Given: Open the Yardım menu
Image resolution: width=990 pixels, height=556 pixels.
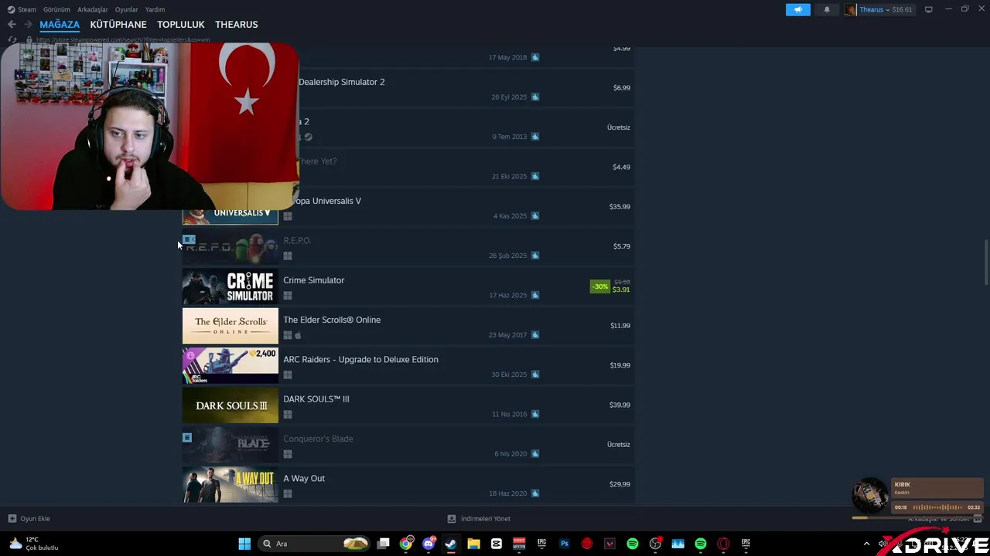Looking at the screenshot, I should pyautogui.click(x=155, y=9).
